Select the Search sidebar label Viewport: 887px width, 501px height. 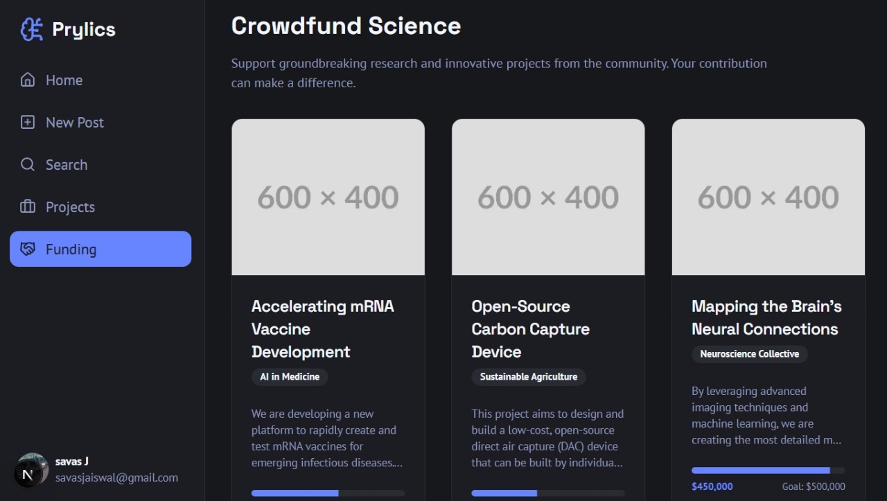[67, 165]
